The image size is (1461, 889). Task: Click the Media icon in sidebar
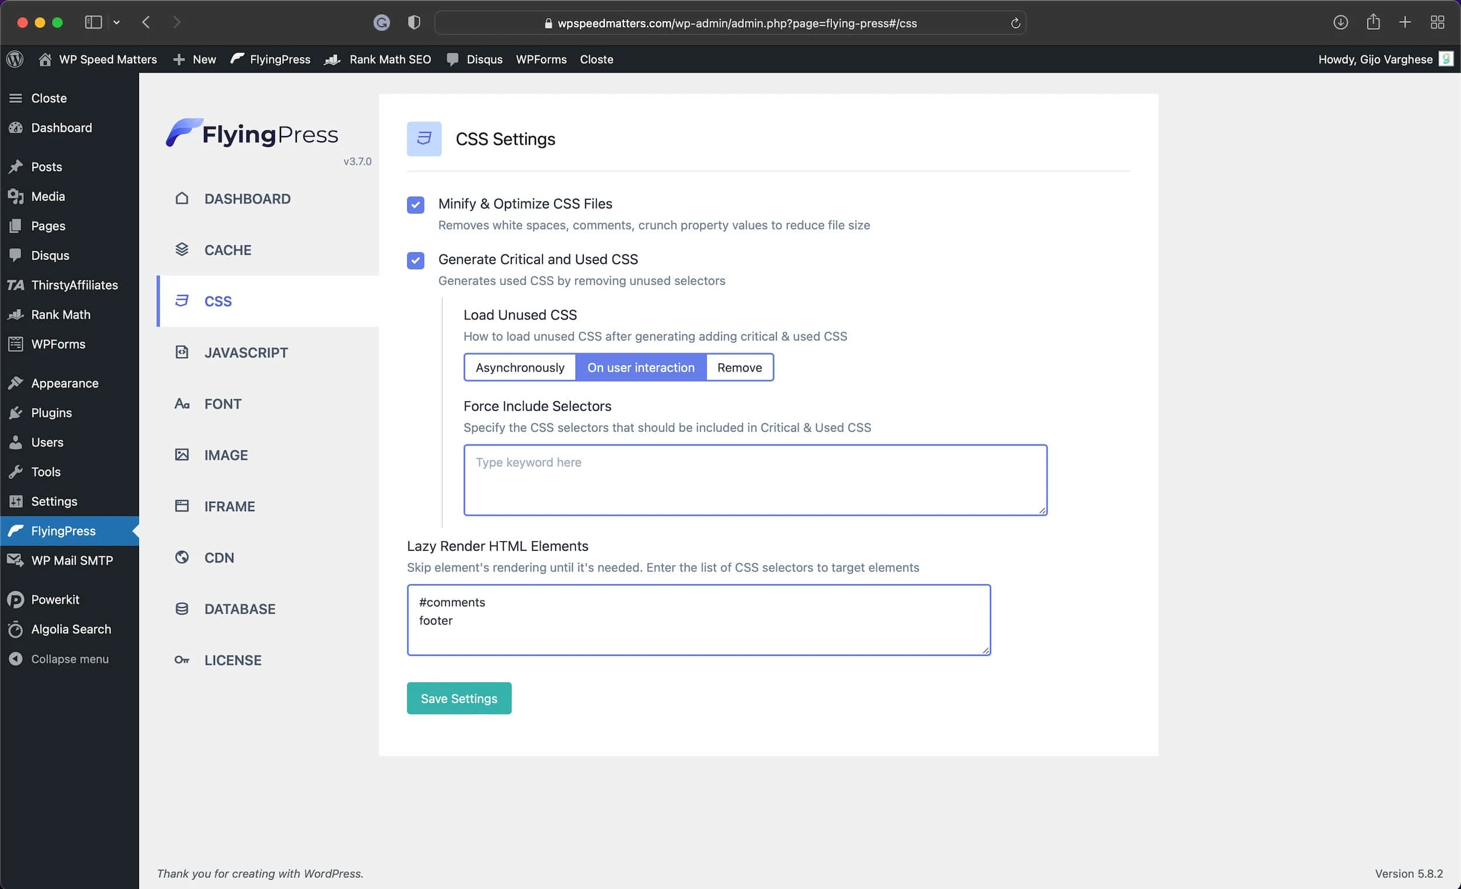(x=16, y=196)
